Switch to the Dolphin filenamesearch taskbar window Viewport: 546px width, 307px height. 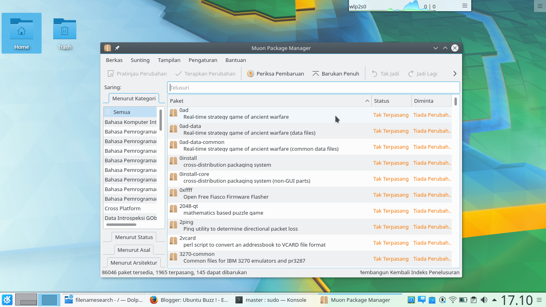(104, 300)
